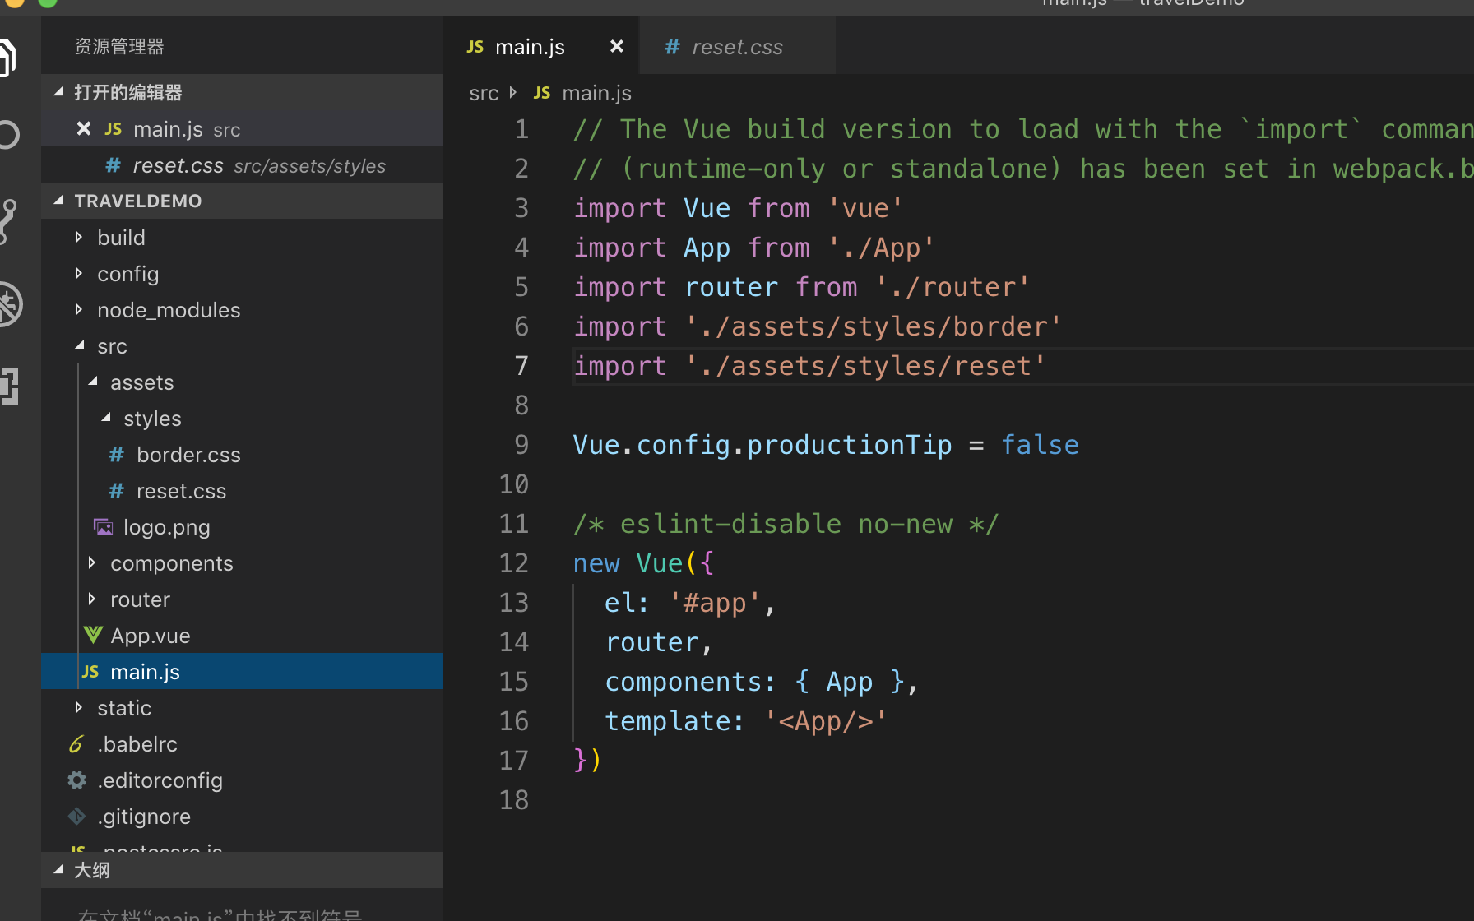Click the CSS icon beside reset.css in tree
The height and width of the screenshot is (921, 1474).
[x=117, y=491]
